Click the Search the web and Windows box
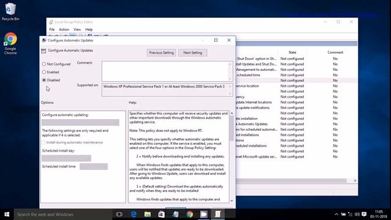The image size is (391, 220). (63, 215)
